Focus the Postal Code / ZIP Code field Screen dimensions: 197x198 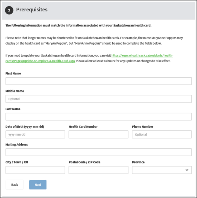(x=98, y=170)
